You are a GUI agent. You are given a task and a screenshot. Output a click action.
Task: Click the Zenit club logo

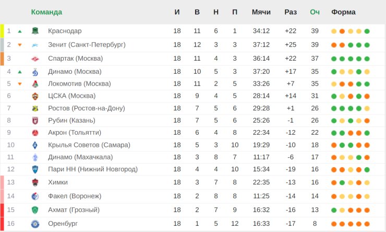(x=35, y=45)
